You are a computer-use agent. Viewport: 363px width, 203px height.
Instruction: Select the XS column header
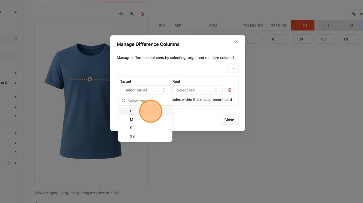(303, 25)
